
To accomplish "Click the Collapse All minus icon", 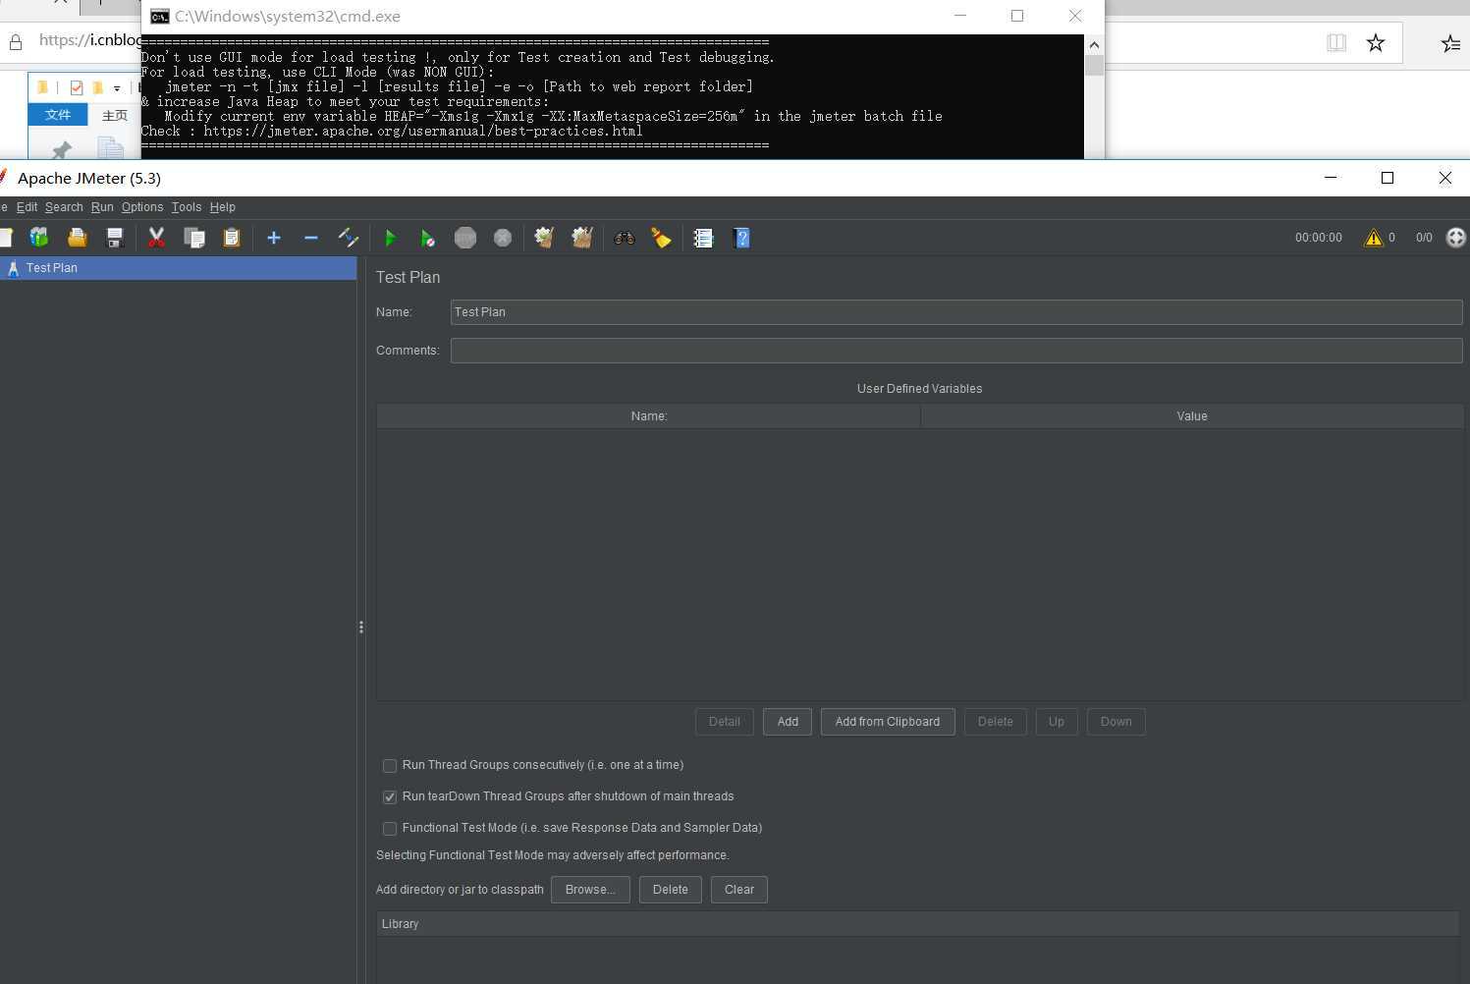I will (311, 238).
